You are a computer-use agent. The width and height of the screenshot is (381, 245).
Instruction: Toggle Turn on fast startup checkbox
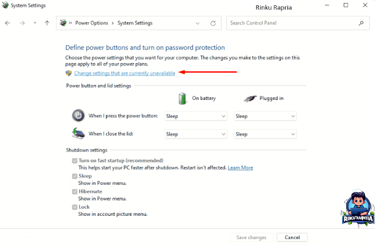pyautogui.click(x=74, y=161)
